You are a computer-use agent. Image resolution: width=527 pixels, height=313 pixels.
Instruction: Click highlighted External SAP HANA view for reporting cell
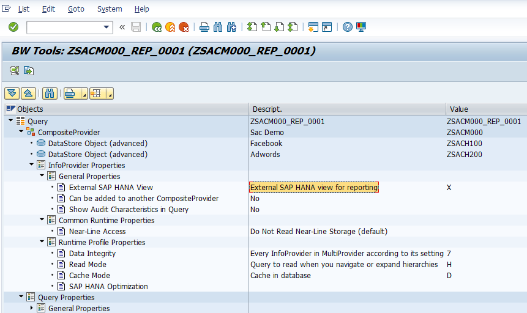(x=314, y=188)
